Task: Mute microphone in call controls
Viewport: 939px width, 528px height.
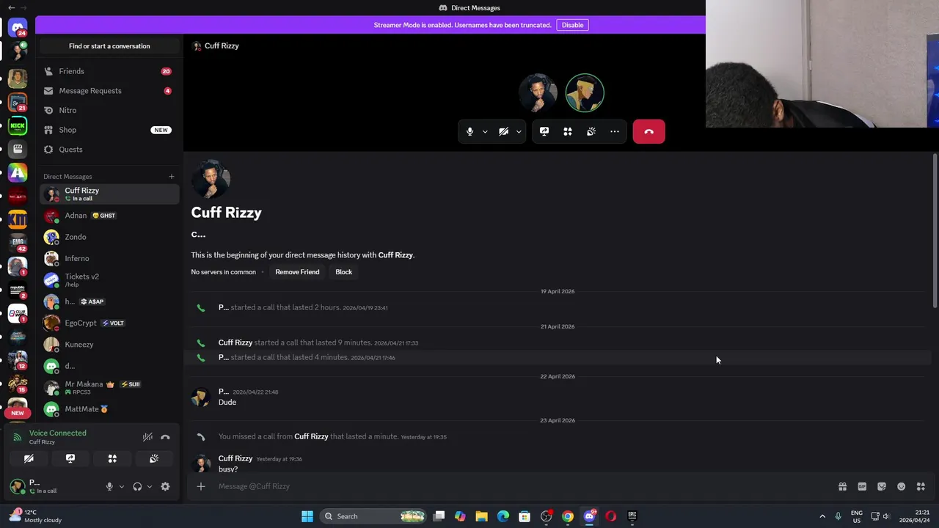Action: 469,131
